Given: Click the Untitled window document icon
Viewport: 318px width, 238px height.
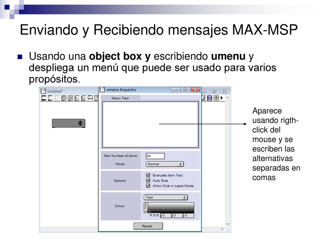Looking at the screenshot, I should pyautogui.click(x=43, y=91).
